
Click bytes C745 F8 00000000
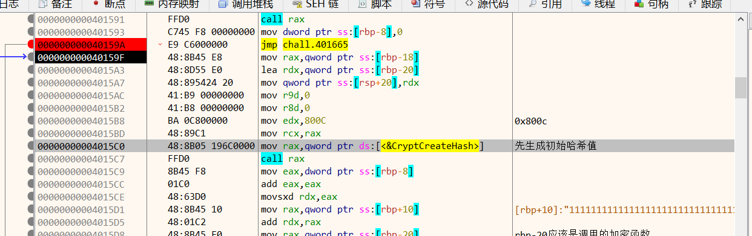[x=211, y=32]
